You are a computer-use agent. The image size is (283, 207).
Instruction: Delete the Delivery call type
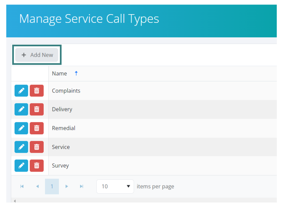tap(37, 109)
